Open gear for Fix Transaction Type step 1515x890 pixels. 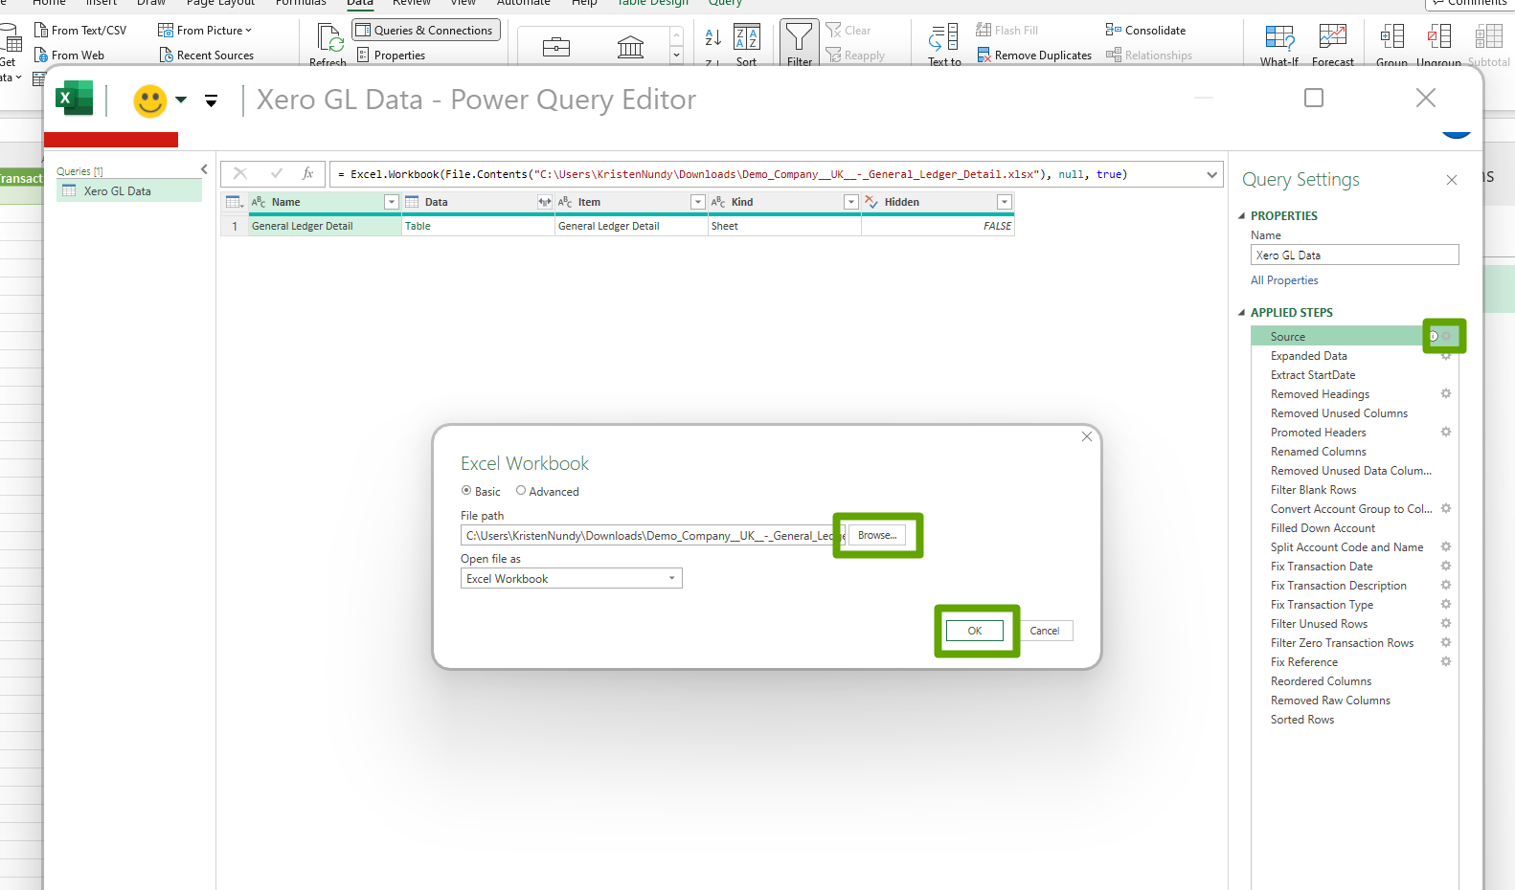point(1446,604)
